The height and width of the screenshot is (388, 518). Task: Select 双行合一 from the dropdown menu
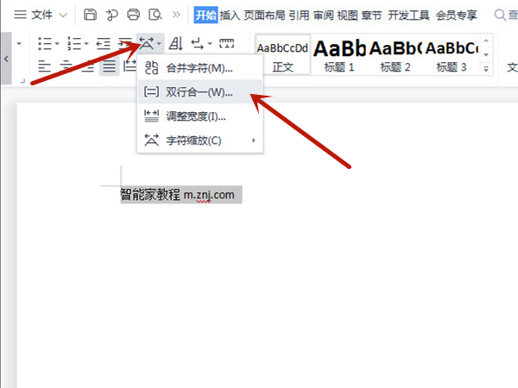click(x=199, y=92)
